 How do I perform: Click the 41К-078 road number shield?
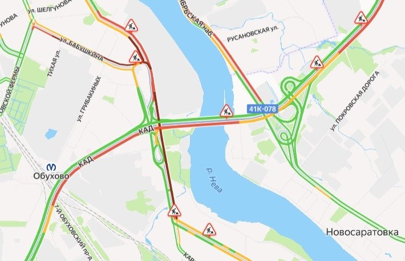(262, 109)
